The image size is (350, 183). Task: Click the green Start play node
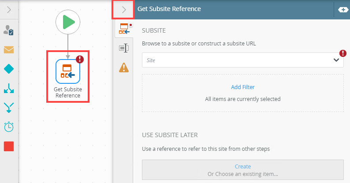(x=68, y=22)
